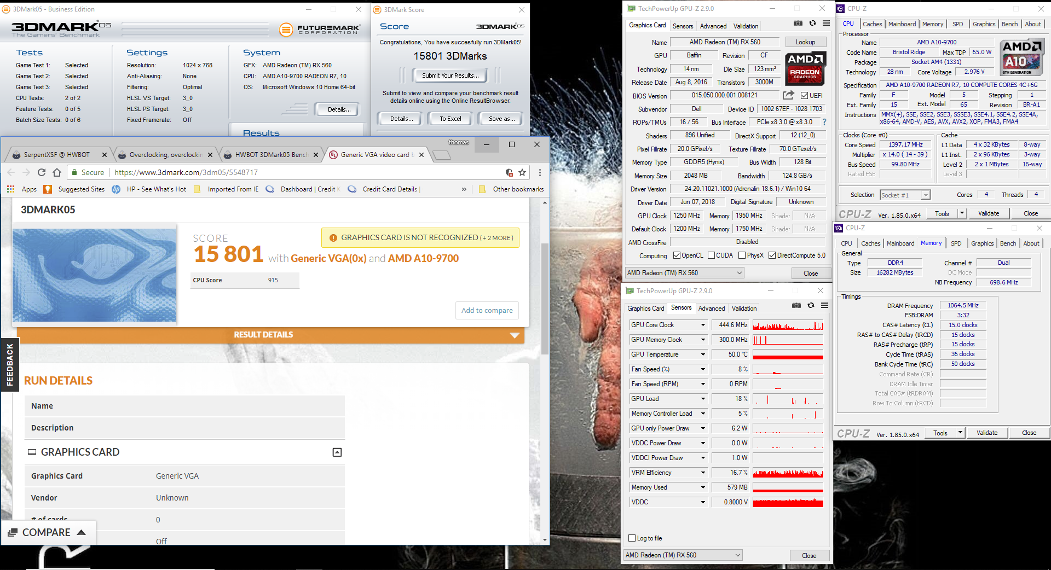Close SerpentXSF @ HWBOT tab
1051x570 pixels.
pos(105,155)
